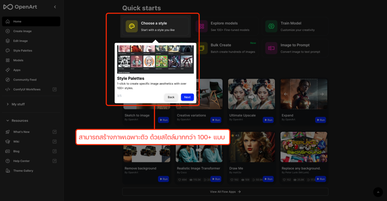Open Create Image from the sidebar
The image size is (387, 201).
coord(22,31)
